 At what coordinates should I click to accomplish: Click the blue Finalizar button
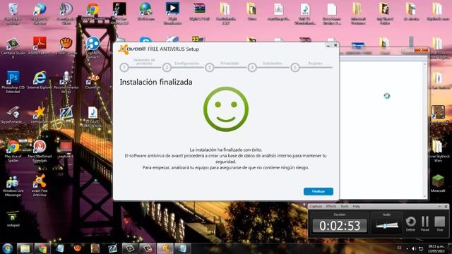click(x=319, y=191)
